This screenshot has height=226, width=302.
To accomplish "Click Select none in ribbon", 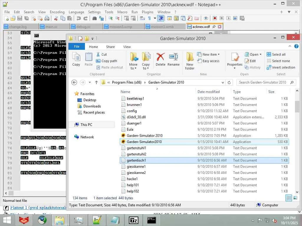I will point(278,61).
